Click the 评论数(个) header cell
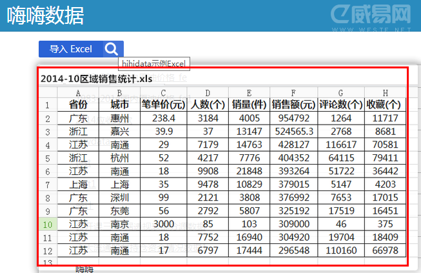421x273 pixels. point(341,105)
